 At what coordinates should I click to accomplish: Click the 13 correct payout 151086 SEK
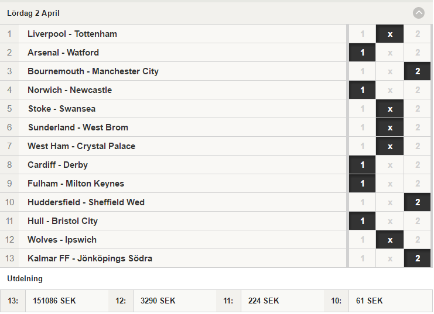coord(54,301)
